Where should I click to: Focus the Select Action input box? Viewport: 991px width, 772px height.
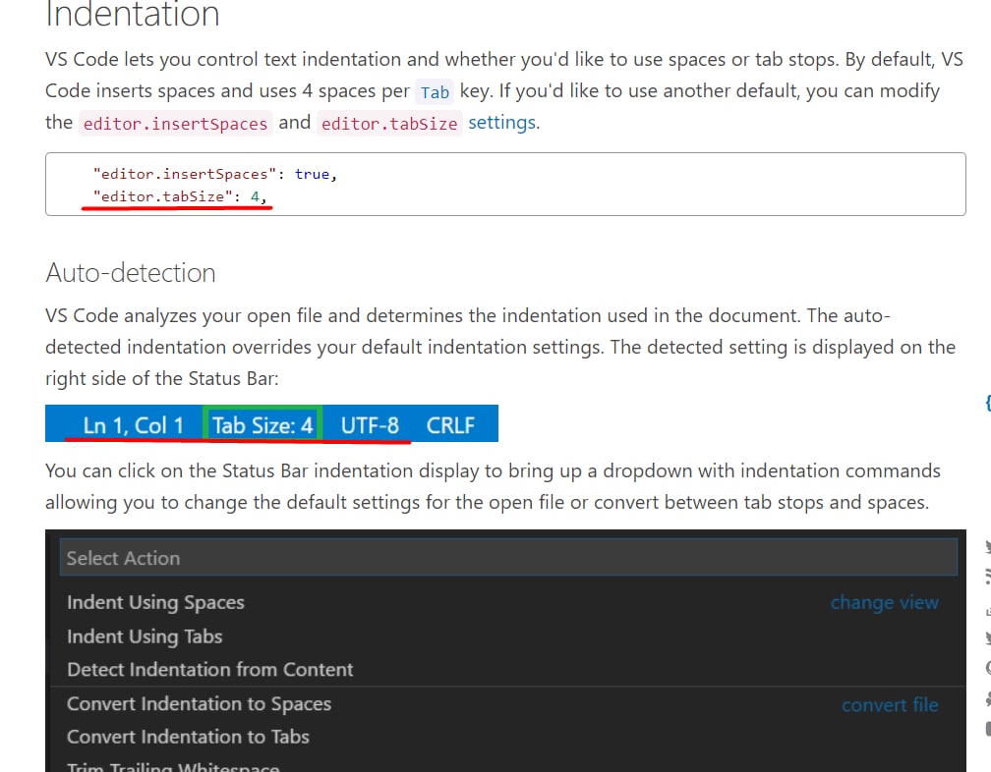[x=509, y=557]
